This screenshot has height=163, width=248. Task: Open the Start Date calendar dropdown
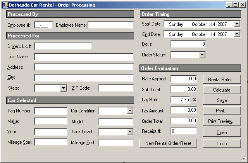237,24
